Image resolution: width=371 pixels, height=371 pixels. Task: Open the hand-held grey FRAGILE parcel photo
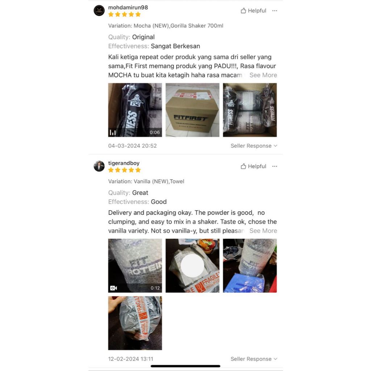pos(135,323)
